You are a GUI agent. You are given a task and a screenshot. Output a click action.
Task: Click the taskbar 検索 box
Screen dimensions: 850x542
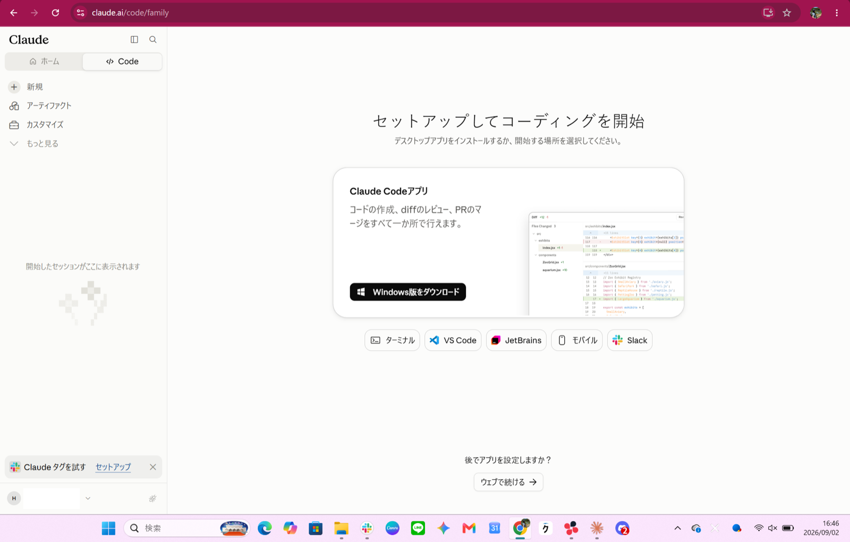[x=187, y=528]
